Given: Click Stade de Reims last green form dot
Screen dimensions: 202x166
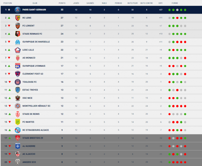Looking at the screenshot, I should coord(185,114).
